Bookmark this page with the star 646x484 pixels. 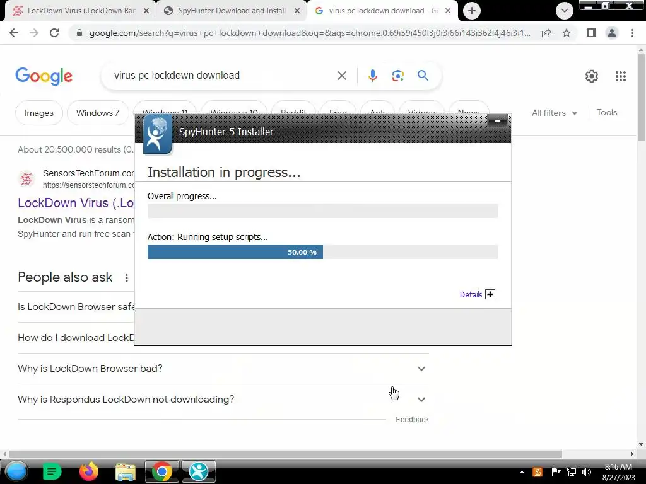click(567, 33)
